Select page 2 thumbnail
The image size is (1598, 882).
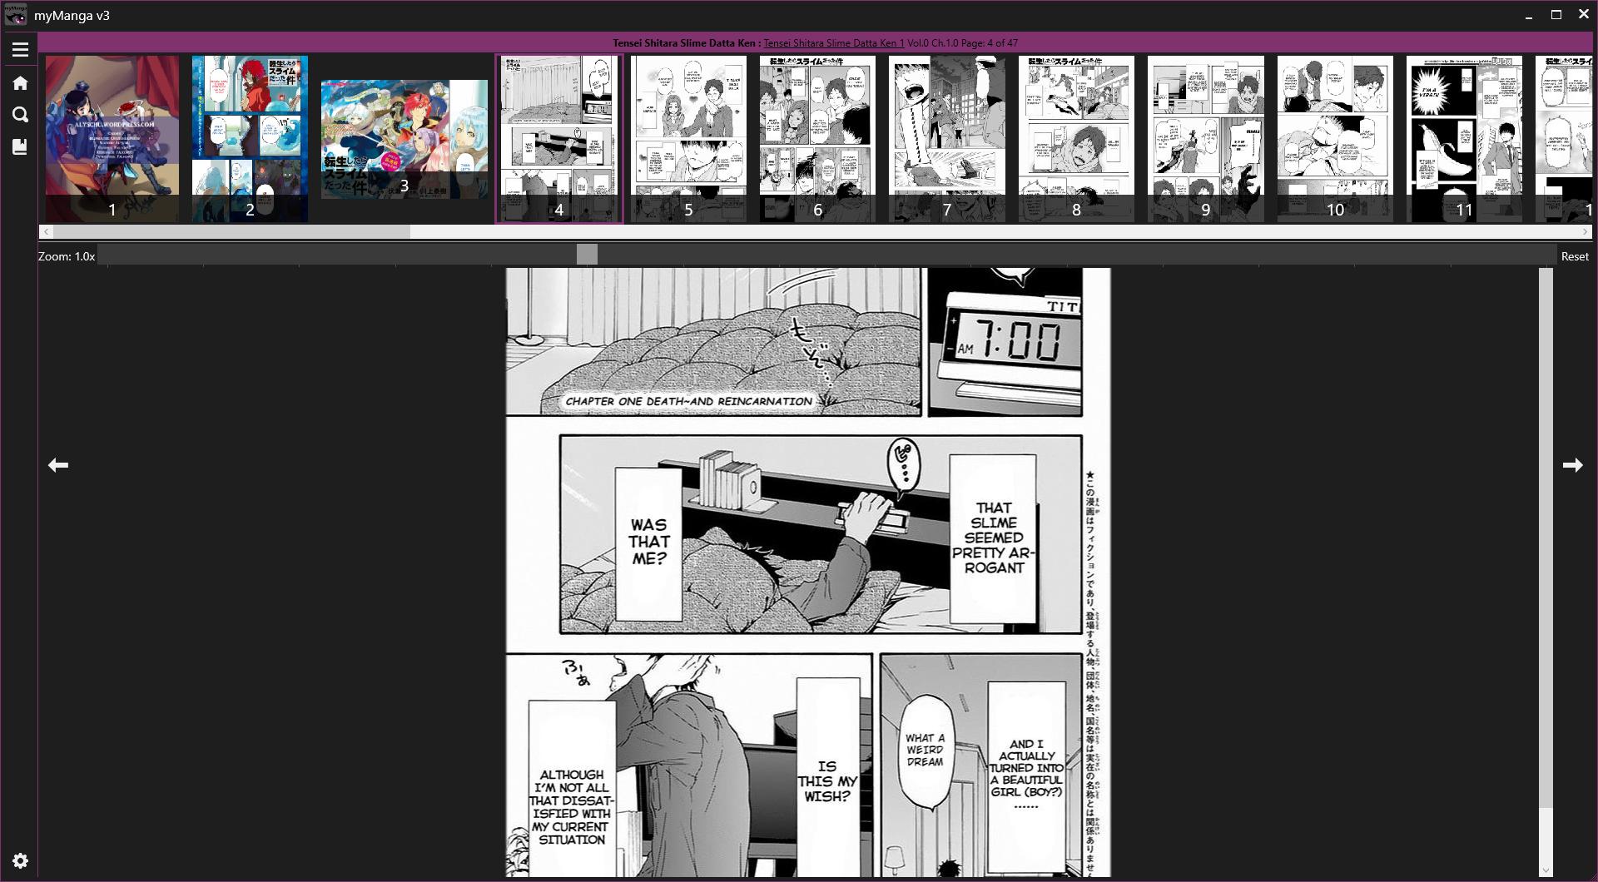(x=250, y=139)
